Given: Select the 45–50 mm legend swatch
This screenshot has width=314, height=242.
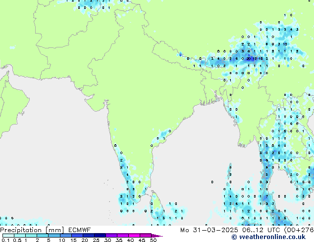Looking at the screenshot, I should [146, 236].
